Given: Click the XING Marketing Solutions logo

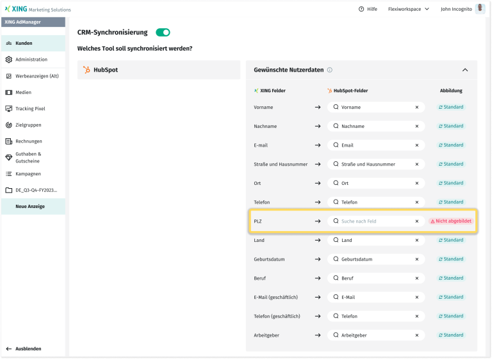Looking at the screenshot, I should pyautogui.click(x=38, y=9).
